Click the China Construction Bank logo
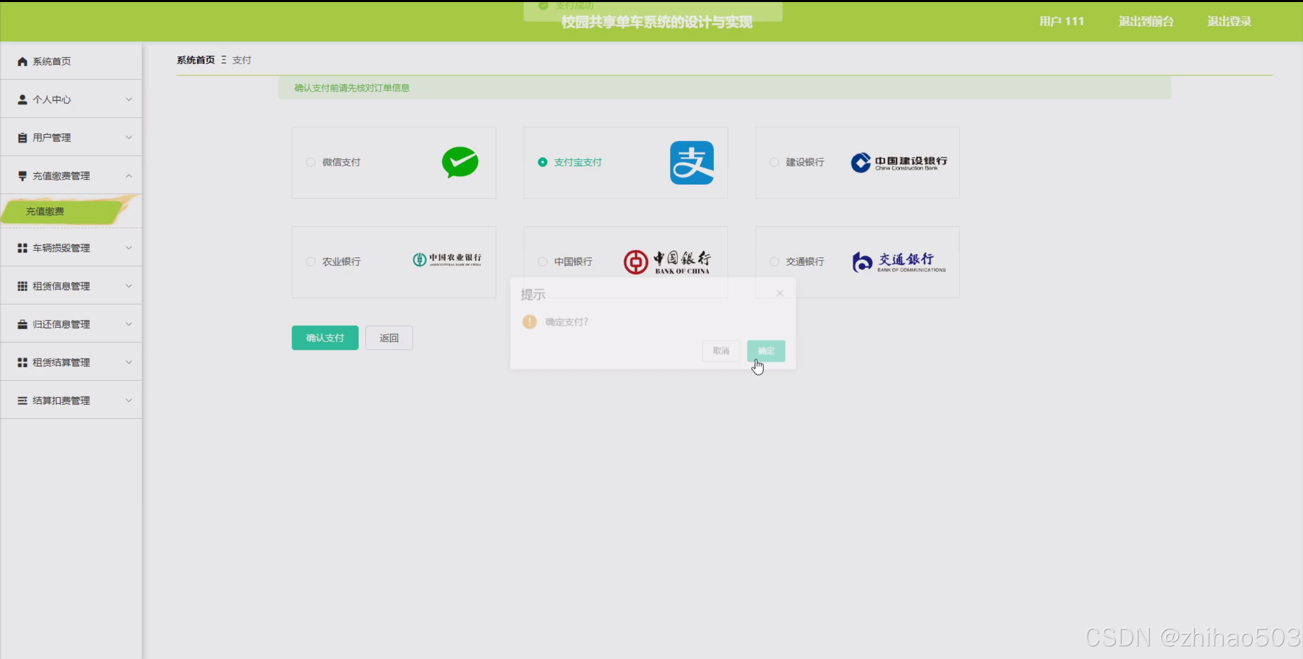 (899, 162)
